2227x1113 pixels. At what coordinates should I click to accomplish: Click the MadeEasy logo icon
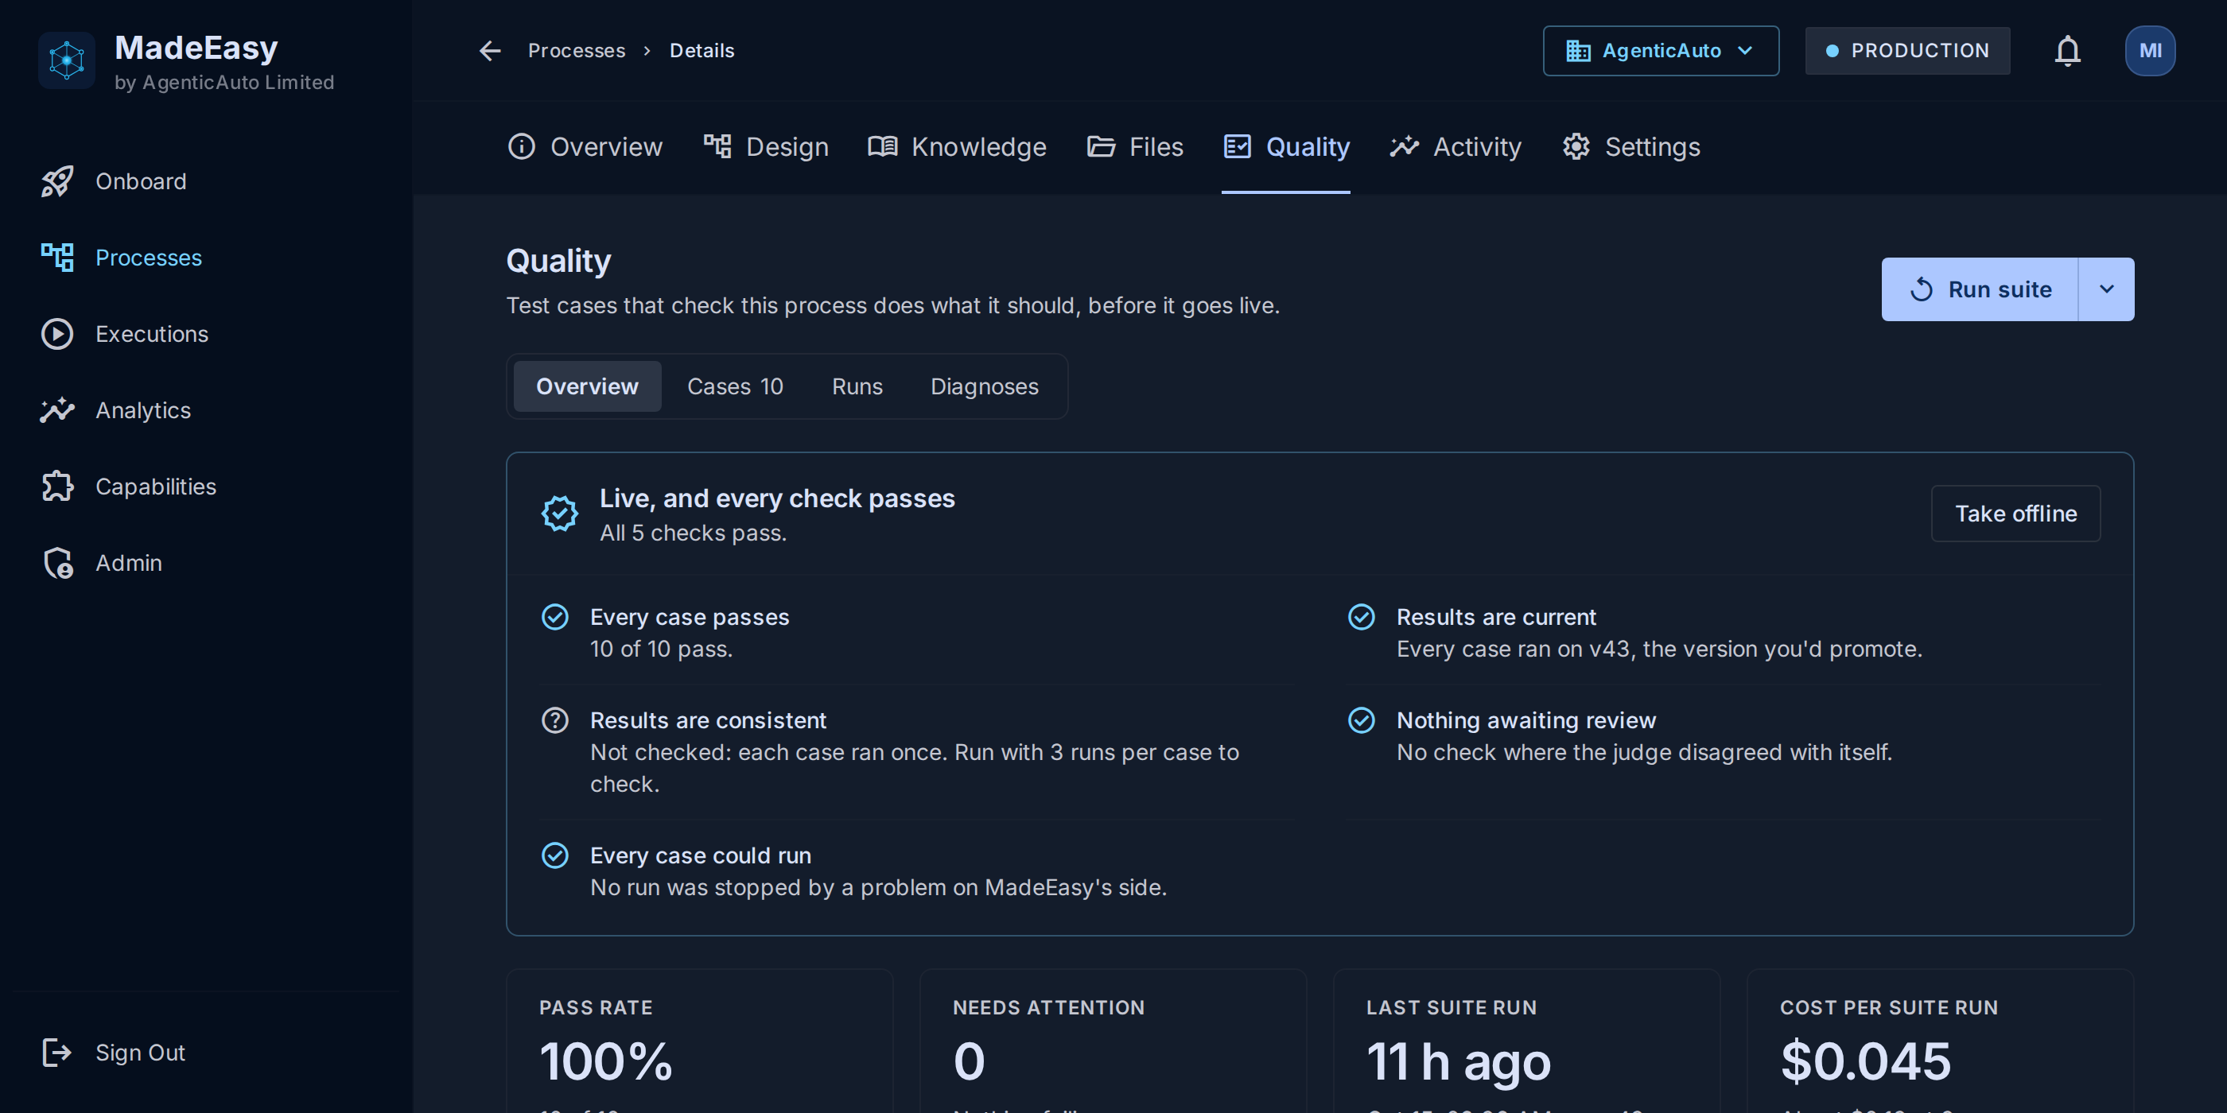[67, 60]
